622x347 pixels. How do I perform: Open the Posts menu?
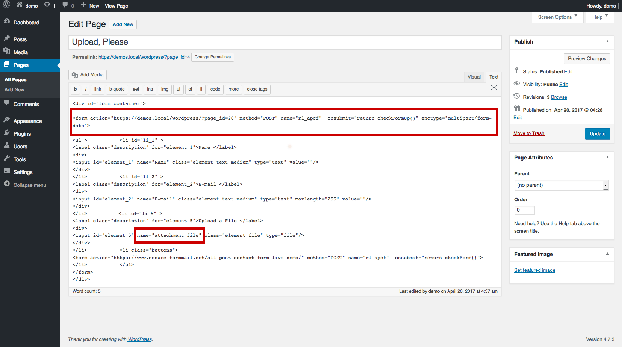pyautogui.click(x=20, y=39)
